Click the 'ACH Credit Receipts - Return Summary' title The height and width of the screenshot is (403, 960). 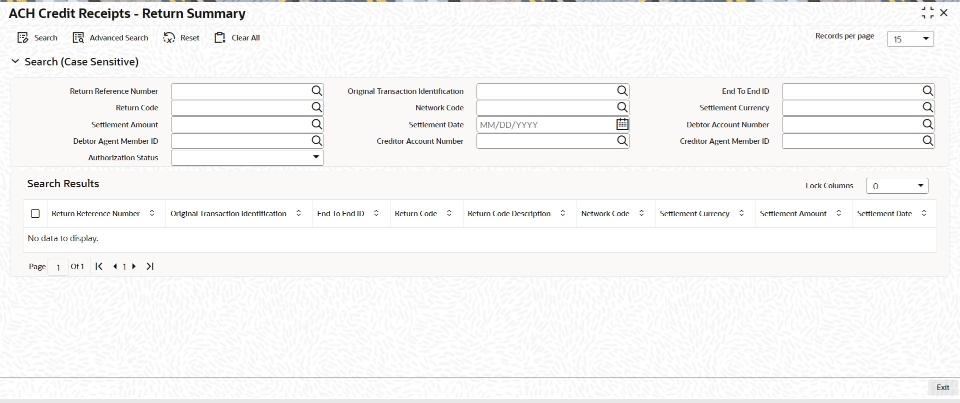[127, 13]
